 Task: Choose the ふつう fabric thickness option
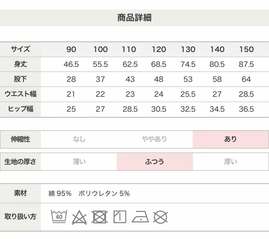155,161
